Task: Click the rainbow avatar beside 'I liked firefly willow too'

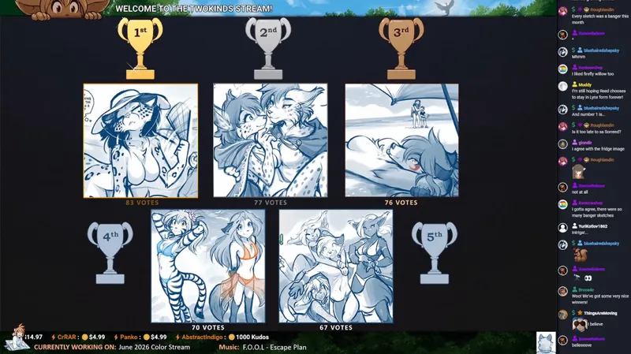Action: click(562, 69)
